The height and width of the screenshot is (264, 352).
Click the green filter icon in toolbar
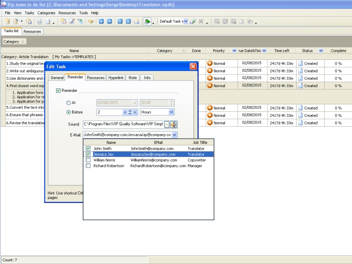coord(147,21)
